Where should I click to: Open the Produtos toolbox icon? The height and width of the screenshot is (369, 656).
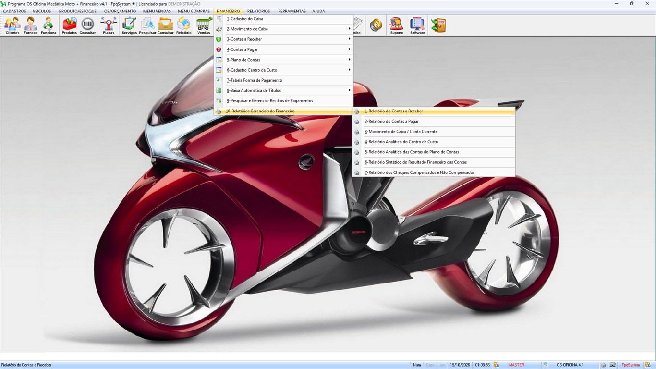point(69,25)
